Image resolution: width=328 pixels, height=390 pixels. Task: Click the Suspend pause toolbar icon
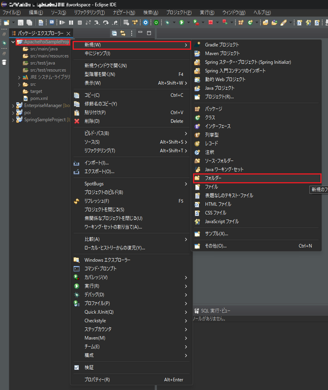coord(71,23)
